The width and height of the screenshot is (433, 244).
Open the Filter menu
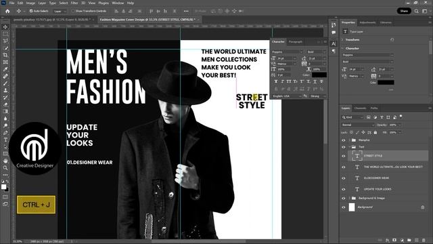pos(74,3)
